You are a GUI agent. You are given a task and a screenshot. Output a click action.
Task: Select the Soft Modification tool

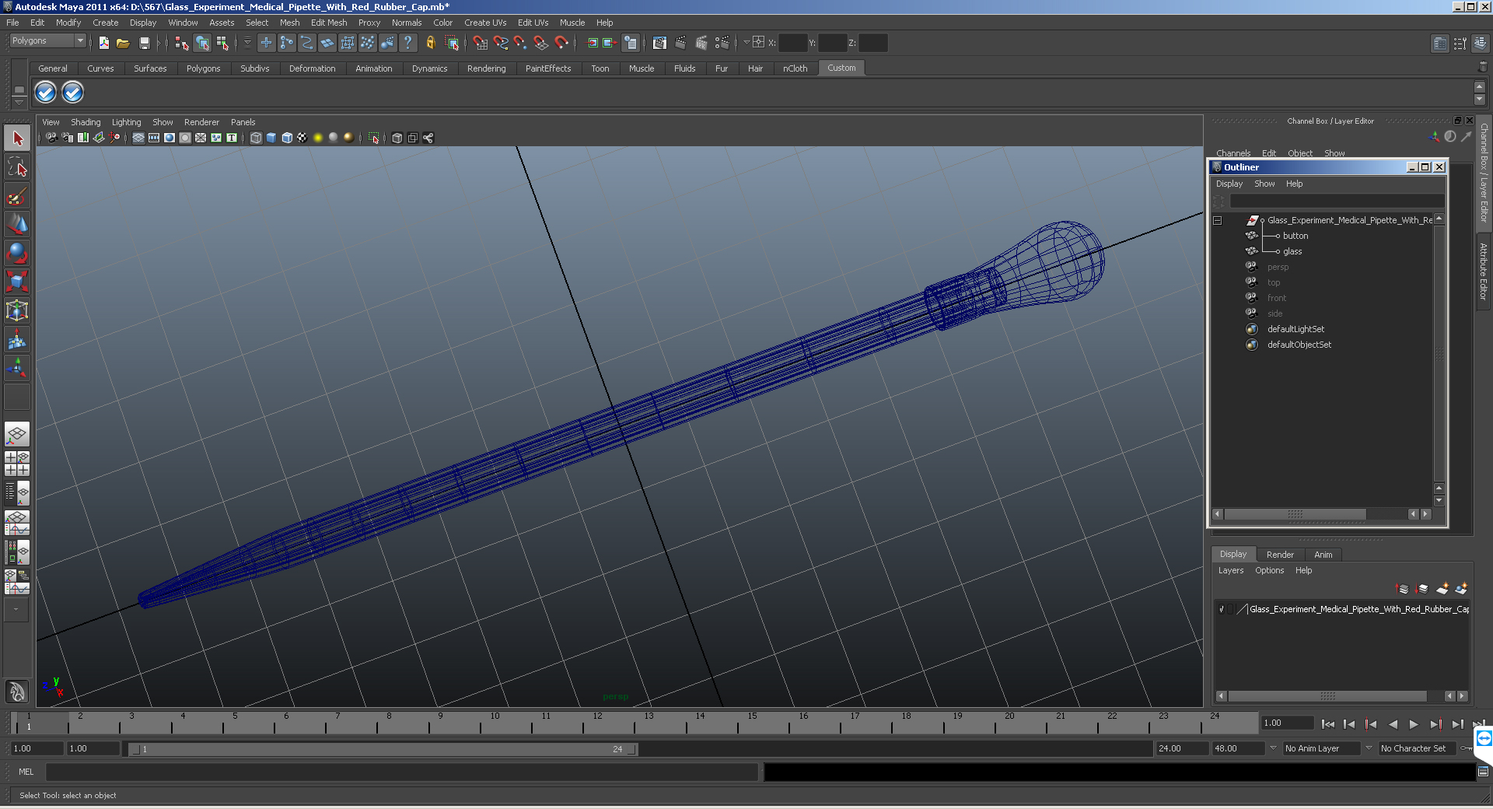click(17, 339)
